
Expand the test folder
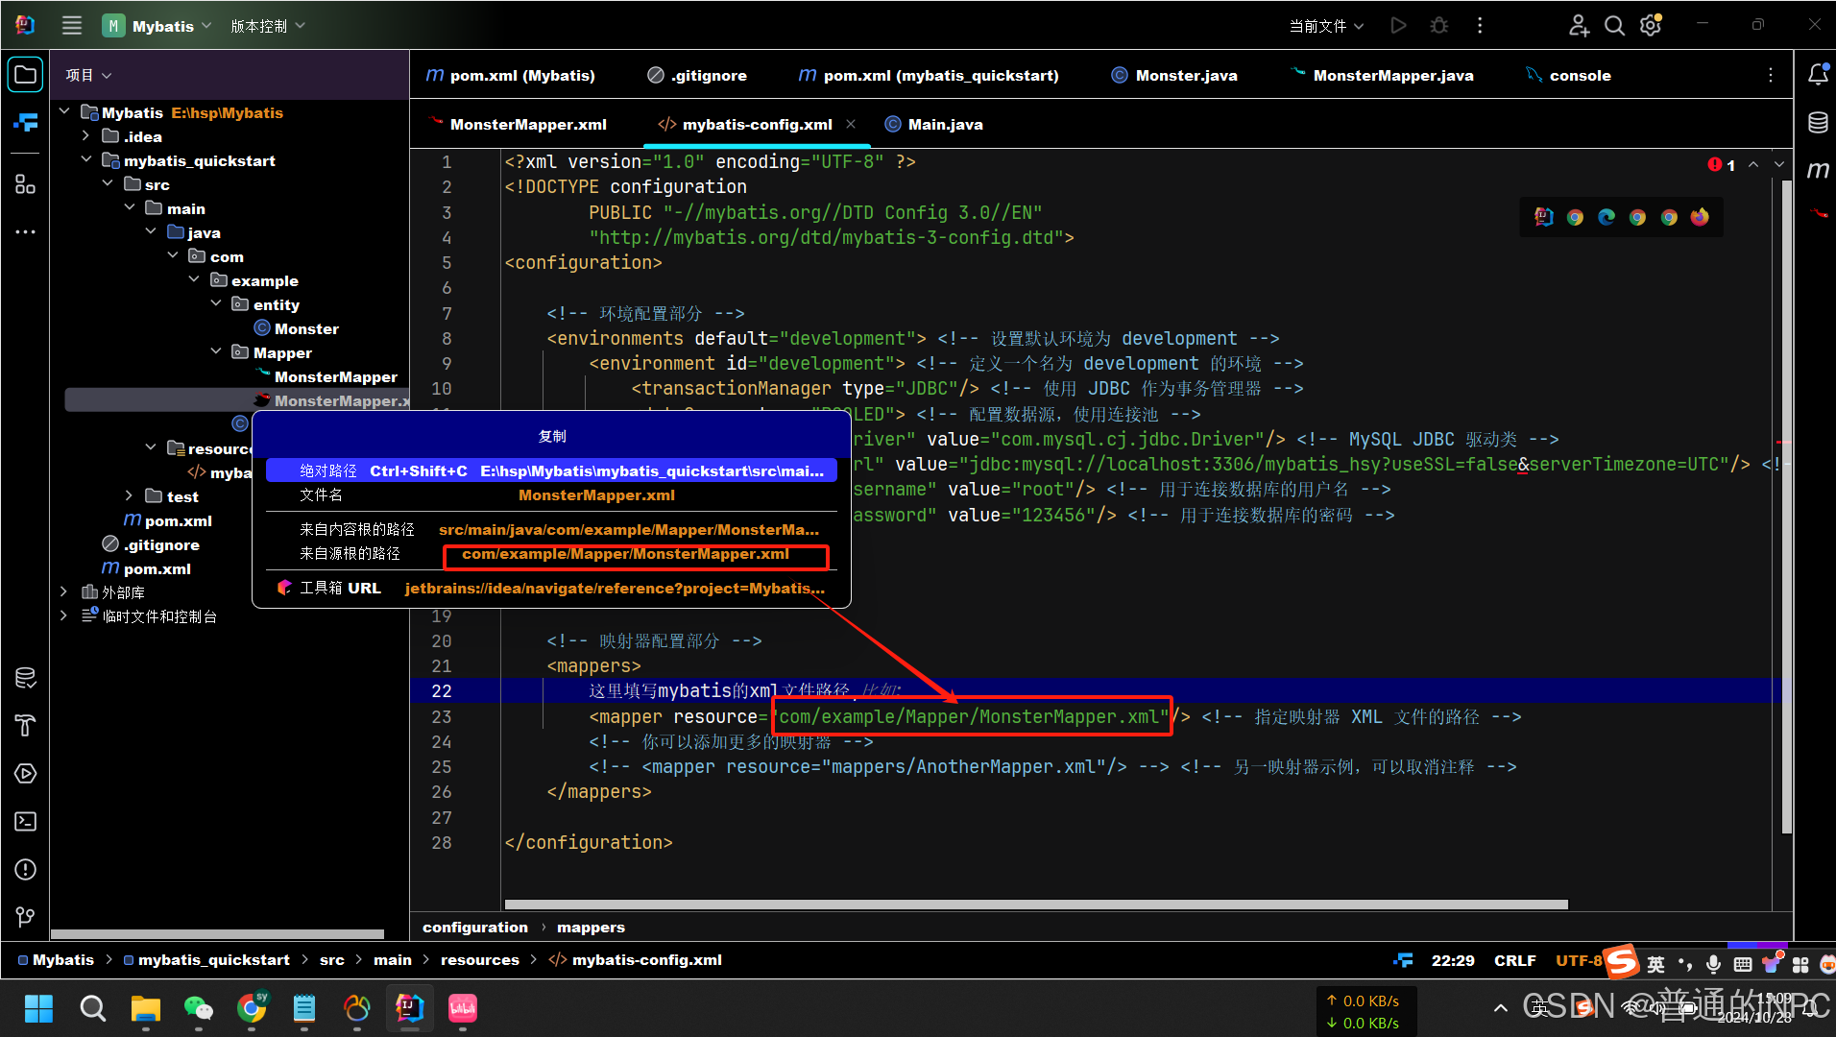pyautogui.click(x=130, y=496)
